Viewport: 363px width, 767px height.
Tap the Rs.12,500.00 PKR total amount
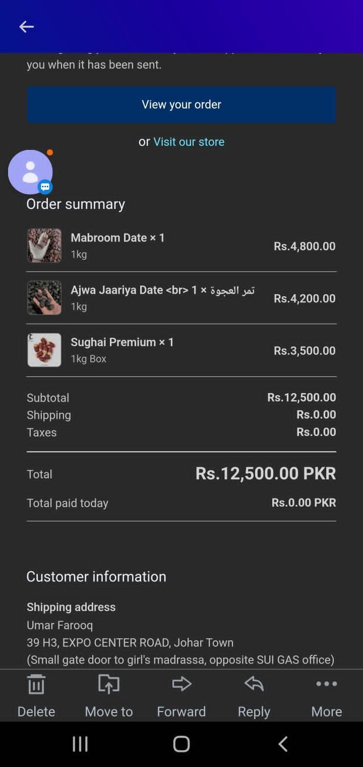266,473
